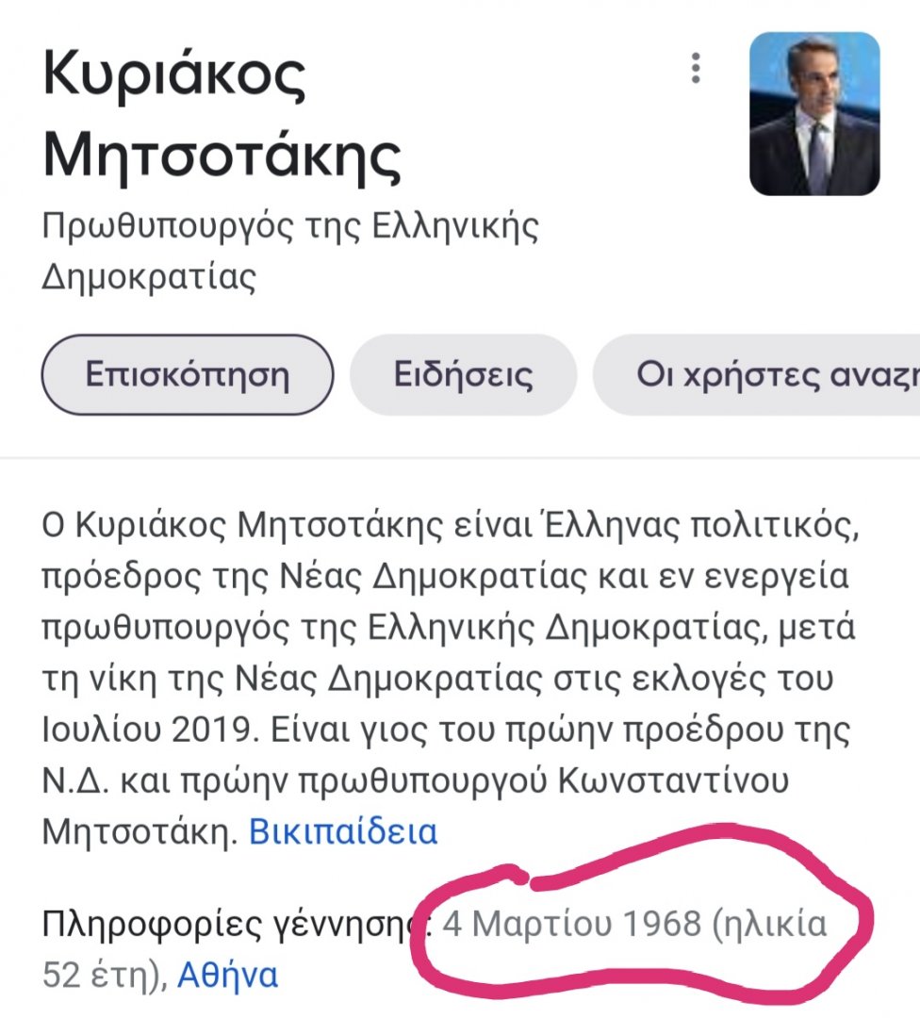Viewport: 920px width, 1018px height.
Task: Click the name Κωνσταντίνου in the description
Action: 696,780
